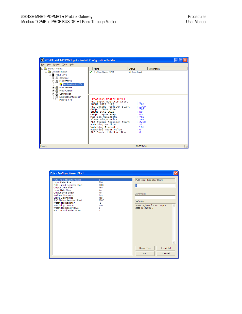This screenshot has width=242, height=314.
Task: Select the Watchdog Reset Value dialog row
Action: [92, 208]
